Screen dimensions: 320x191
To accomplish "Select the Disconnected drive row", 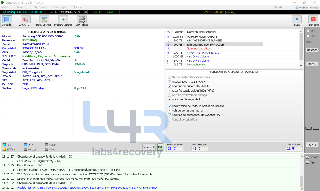I will click(214, 49).
